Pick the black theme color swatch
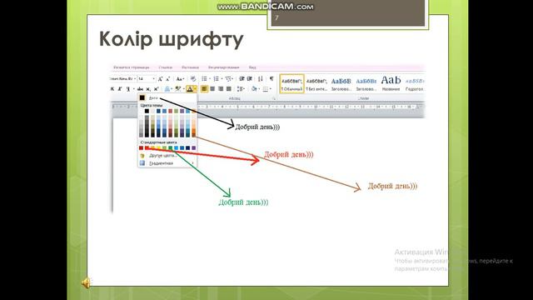Screen dimensions: 533x300 pos(147,111)
